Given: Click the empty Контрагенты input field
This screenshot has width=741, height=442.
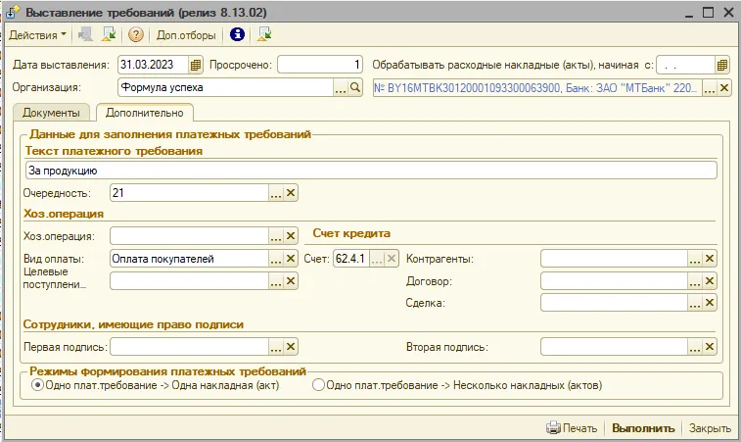Looking at the screenshot, I should [x=614, y=259].
